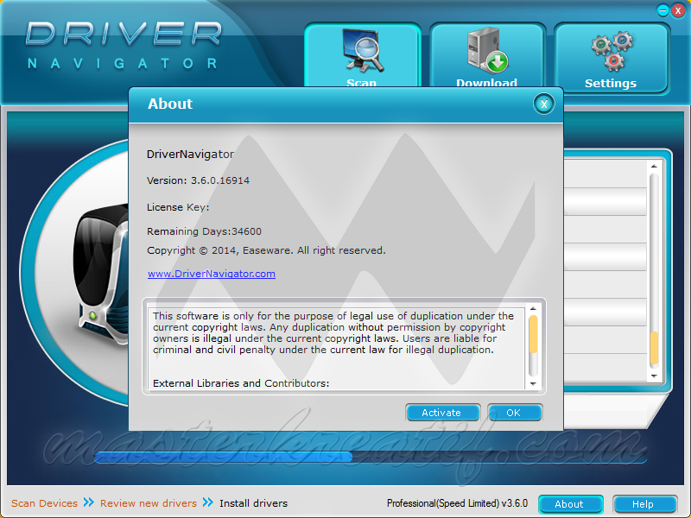Open the Scan tab with magnifier icon
The image size is (691, 518).
(x=362, y=55)
